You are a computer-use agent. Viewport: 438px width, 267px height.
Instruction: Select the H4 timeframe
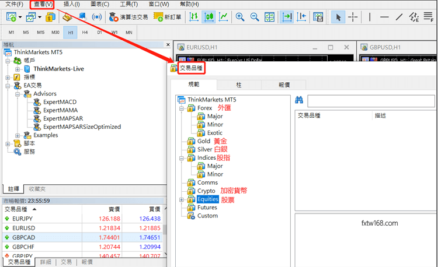coord(85,32)
